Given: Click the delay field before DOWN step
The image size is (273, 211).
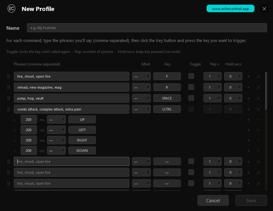Looking at the screenshot, I should pyautogui.click(x=29, y=151).
